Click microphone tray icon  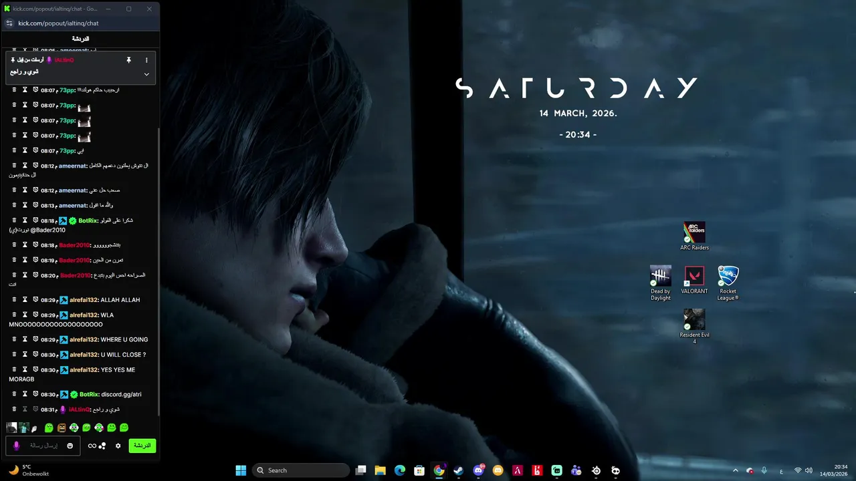point(764,470)
